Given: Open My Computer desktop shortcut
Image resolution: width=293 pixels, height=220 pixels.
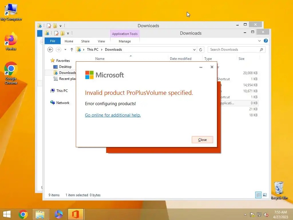Looking at the screenshot, I should click(x=11, y=12).
